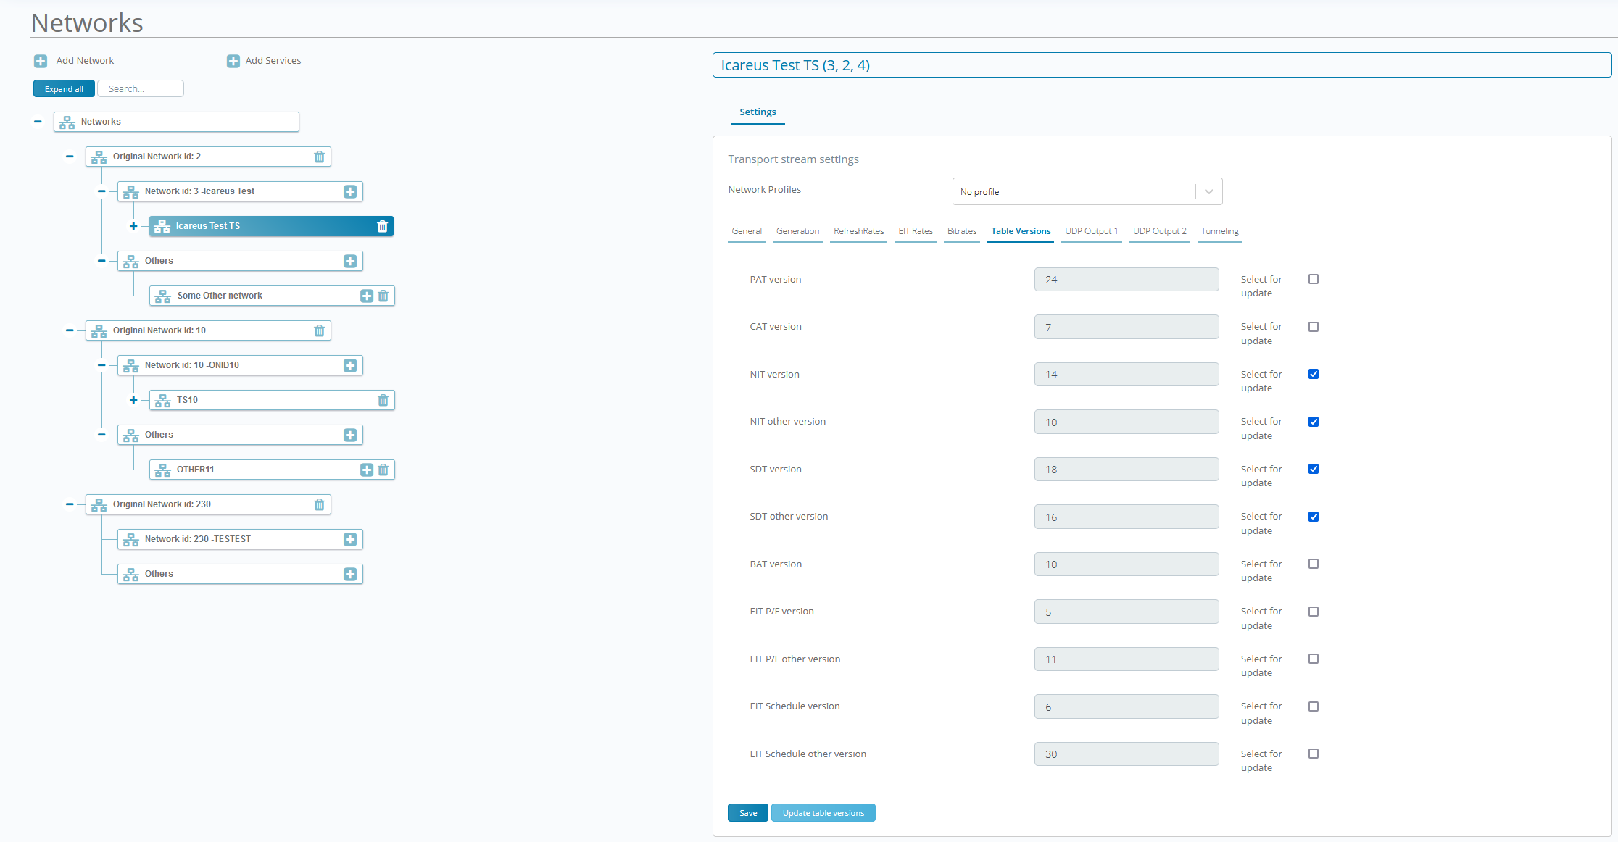Image resolution: width=1618 pixels, height=842 pixels.
Task: Click the Add Services plus icon
Action: [233, 61]
